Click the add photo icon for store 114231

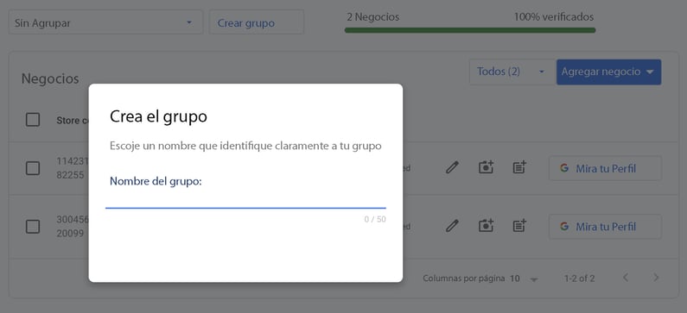pyautogui.click(x=486, y=167)
